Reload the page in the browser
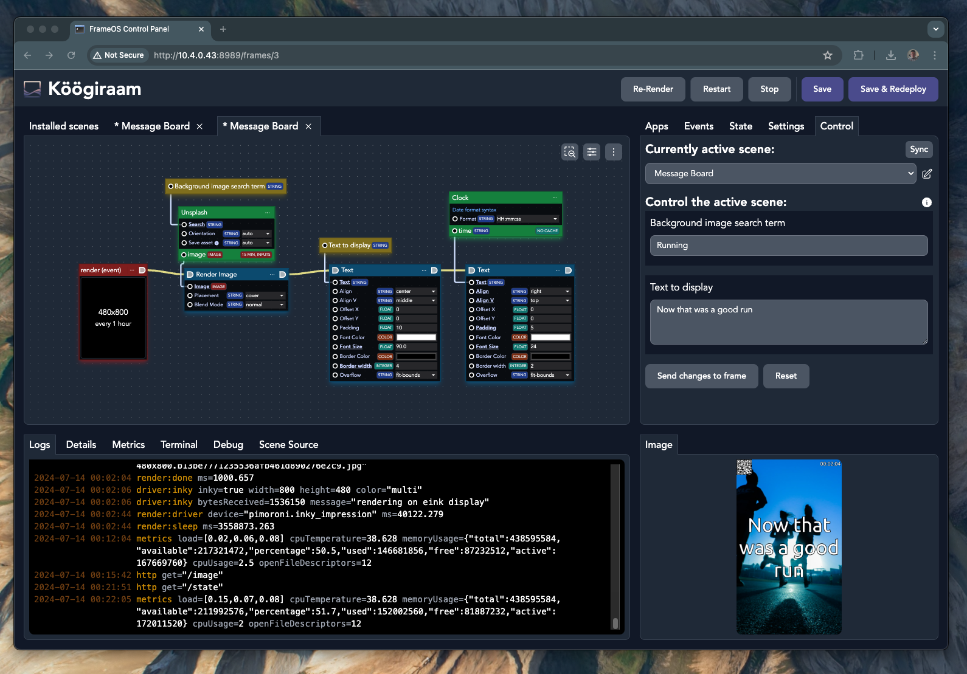 (71, 55)
